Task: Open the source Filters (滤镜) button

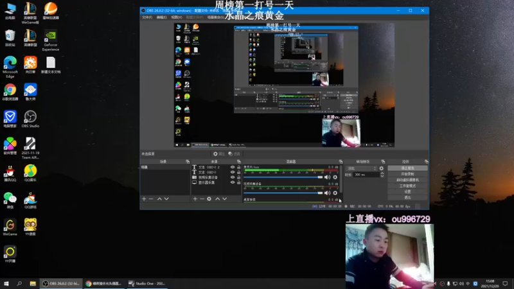Action: (234, 153)
